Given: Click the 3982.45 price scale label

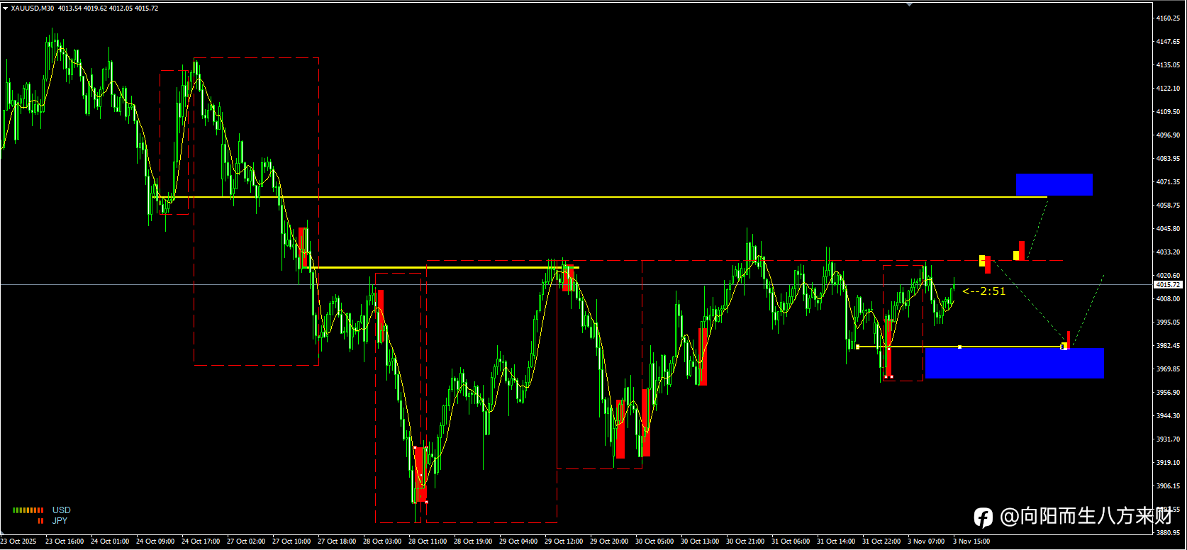Looking at the screenshot, I should point(1168,346).
